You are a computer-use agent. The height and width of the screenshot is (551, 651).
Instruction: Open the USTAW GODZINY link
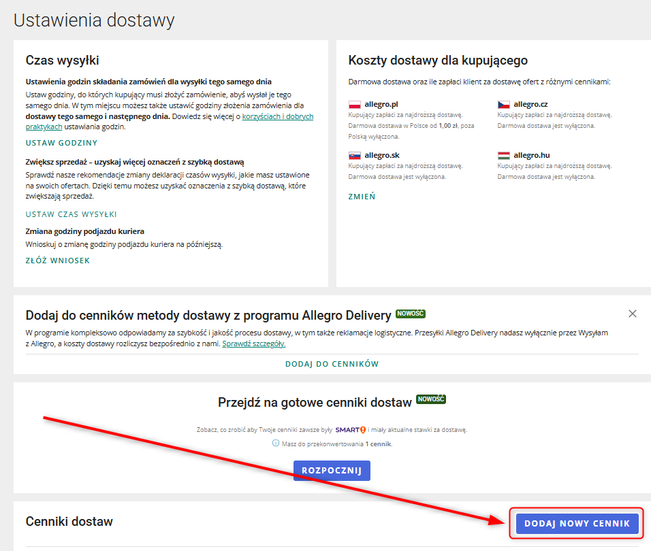(61, 143)
